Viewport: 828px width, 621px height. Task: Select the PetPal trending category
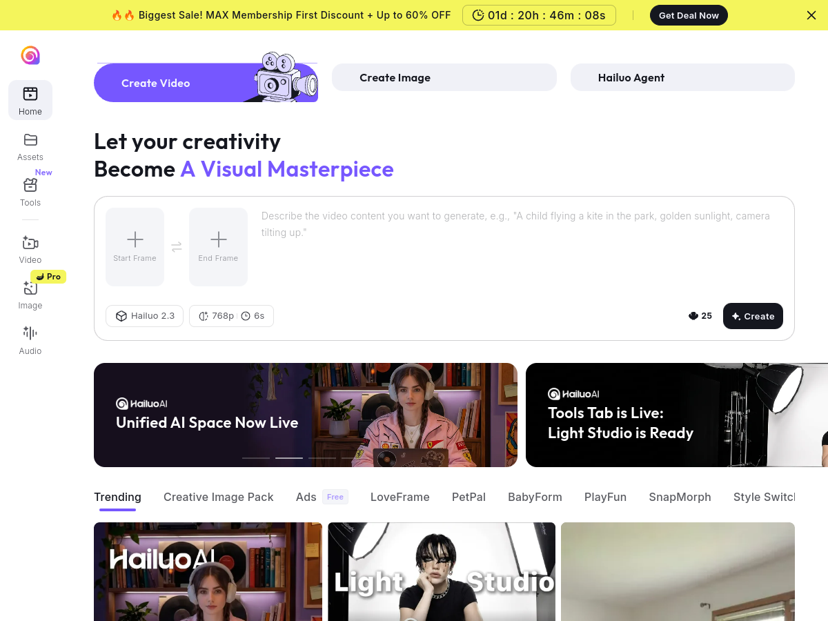click(469, 497)
